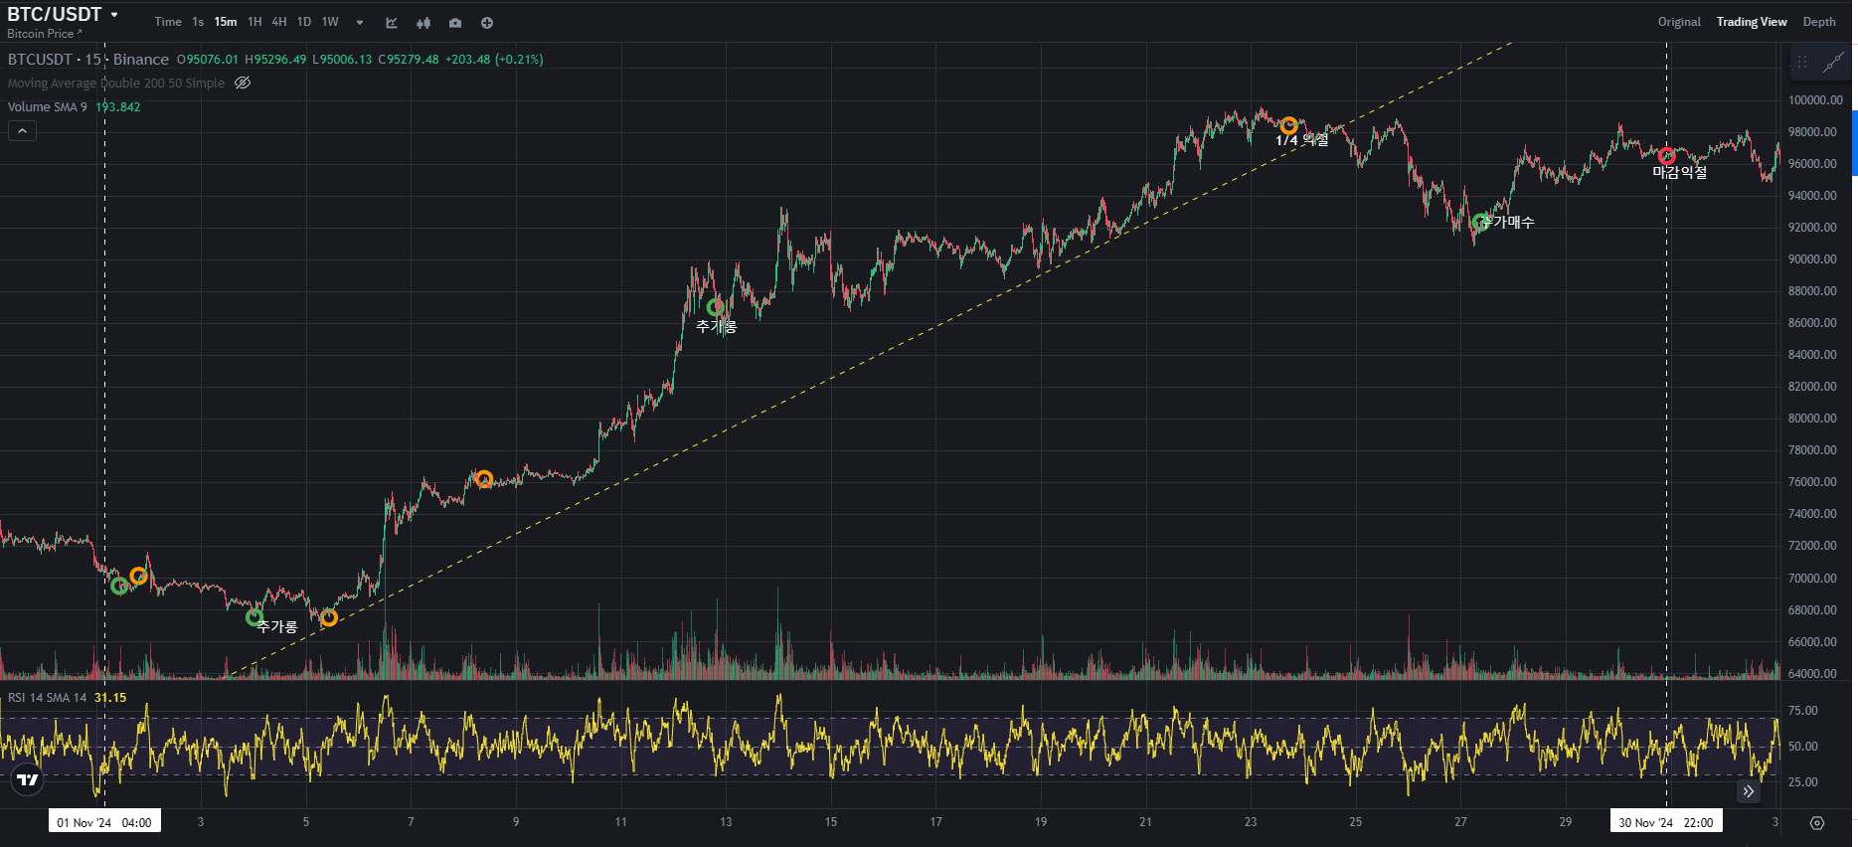Take a chart snapshot with camera icon
This screenshot has height=847, width=1858.
click(x=455, y=23)
